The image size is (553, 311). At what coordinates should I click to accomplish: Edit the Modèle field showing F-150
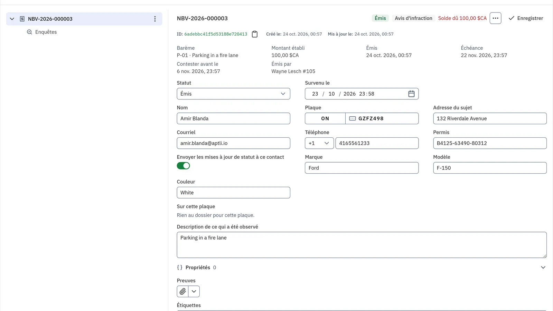(x=490, y=168)
